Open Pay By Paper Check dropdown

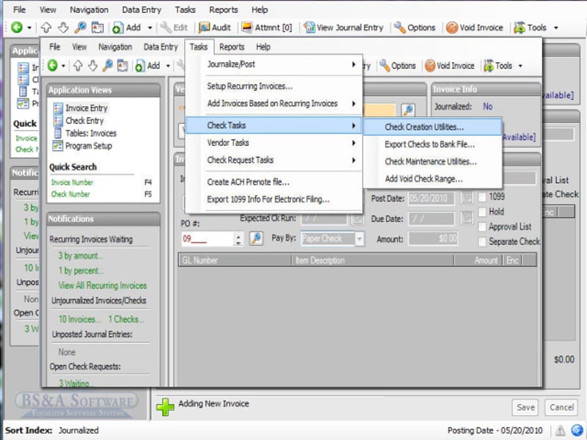(x=359, y=239)
